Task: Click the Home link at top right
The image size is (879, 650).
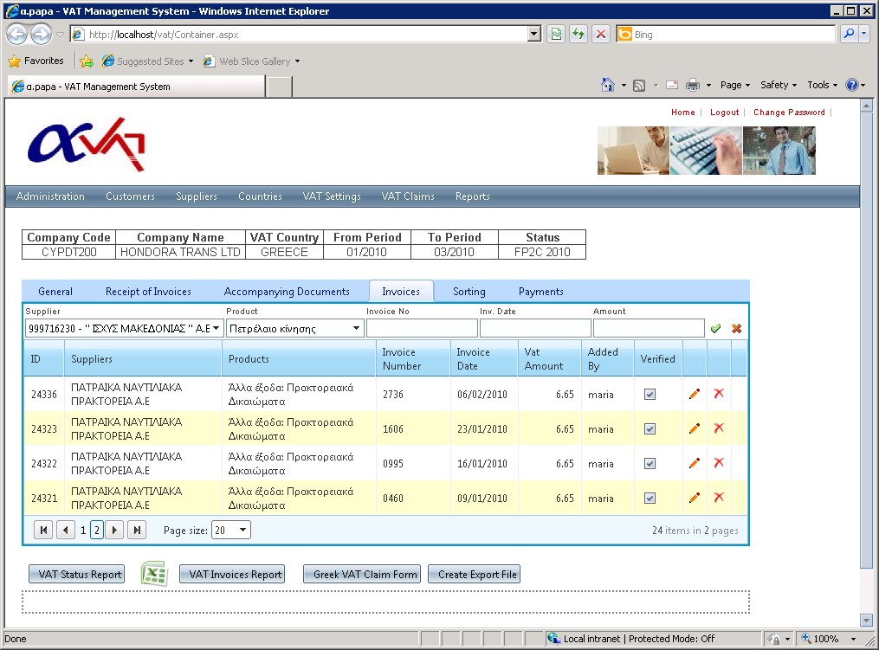Action: point(682,112)
